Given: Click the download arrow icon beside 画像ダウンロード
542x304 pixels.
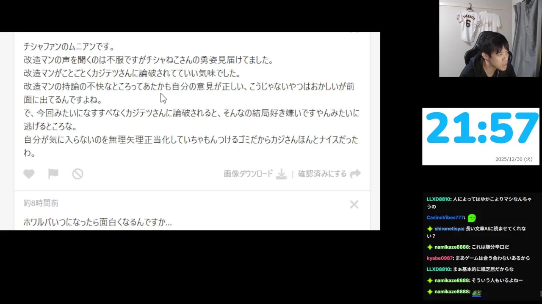Looking at the screenshot, I should [281, 174].
